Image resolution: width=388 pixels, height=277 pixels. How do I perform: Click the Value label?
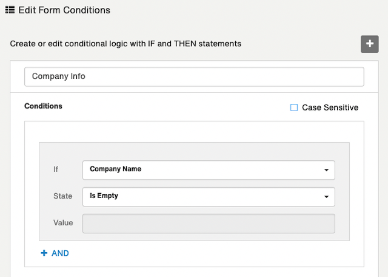click(63, 223)
